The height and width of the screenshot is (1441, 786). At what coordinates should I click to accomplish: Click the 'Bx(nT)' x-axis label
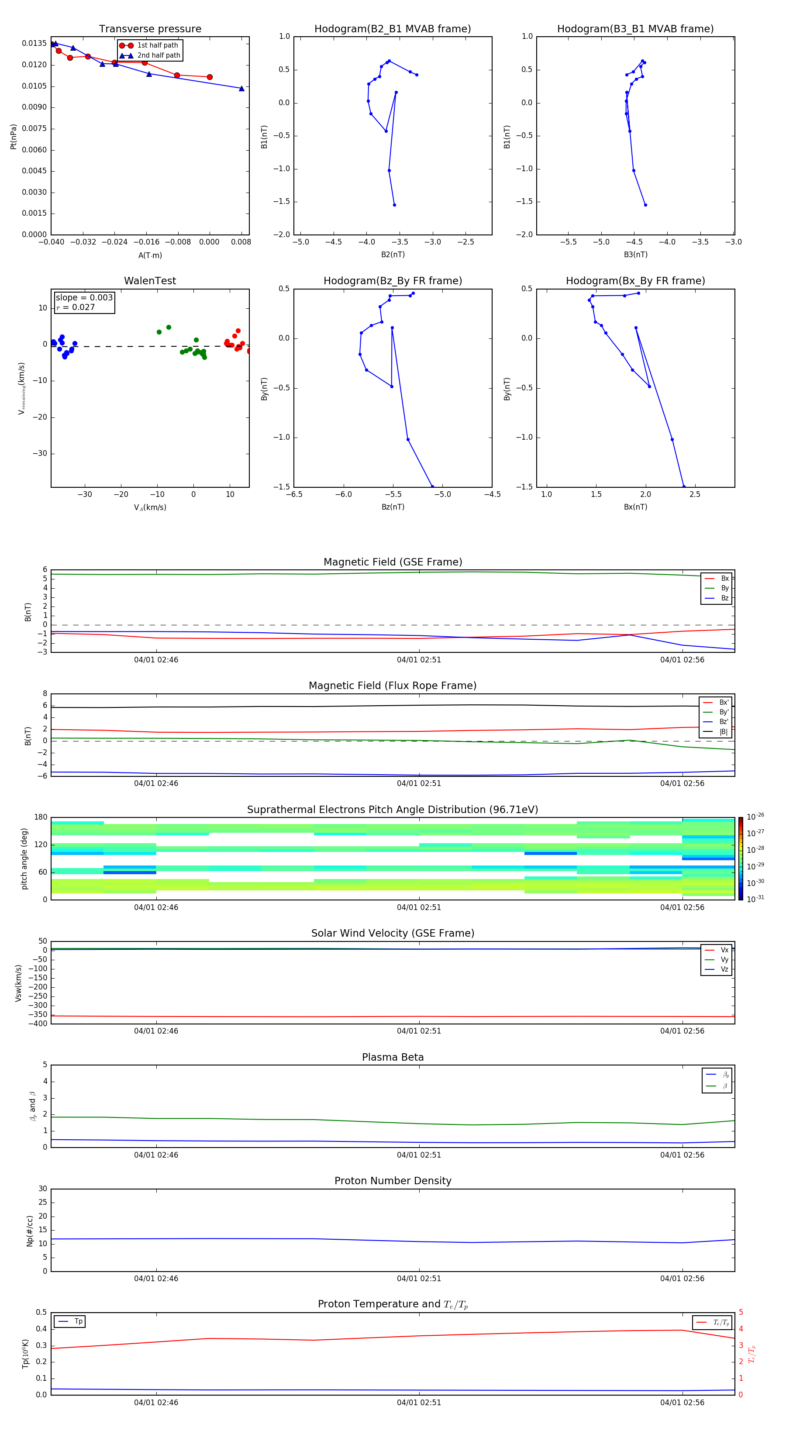(x=635, y=507)
